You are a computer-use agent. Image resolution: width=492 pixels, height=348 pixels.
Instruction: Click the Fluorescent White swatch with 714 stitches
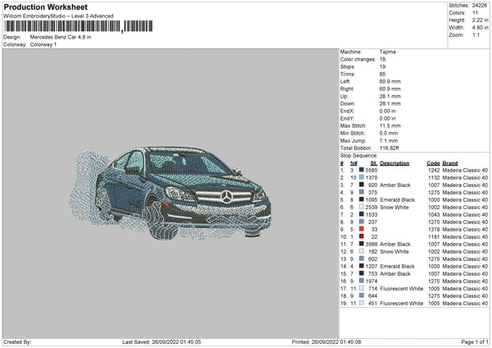[362, 288]
